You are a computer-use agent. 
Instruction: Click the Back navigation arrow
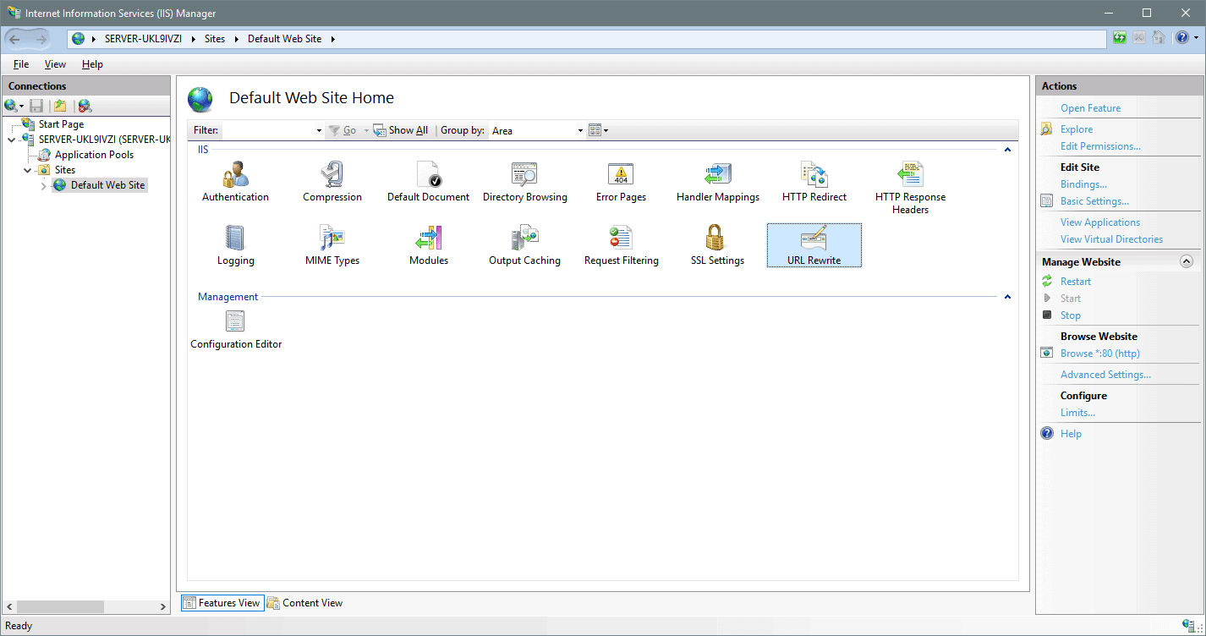[15, 39]
